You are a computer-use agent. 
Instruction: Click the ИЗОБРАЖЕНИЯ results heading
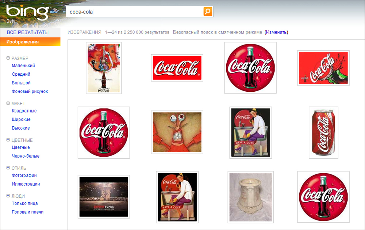pos(85,32)
